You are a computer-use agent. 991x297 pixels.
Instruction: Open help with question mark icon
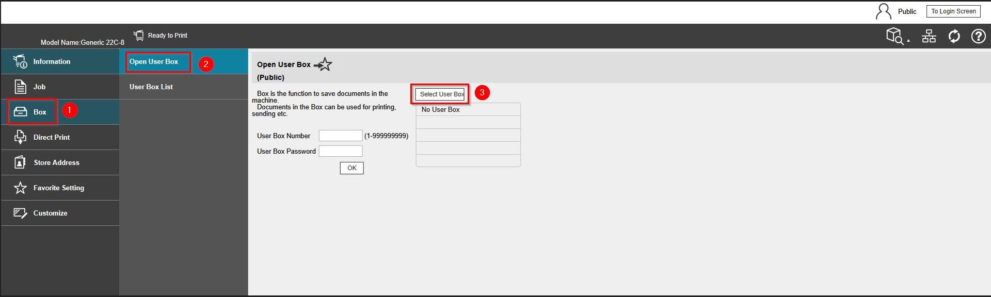pyautogui.click(x=978, y=36)
